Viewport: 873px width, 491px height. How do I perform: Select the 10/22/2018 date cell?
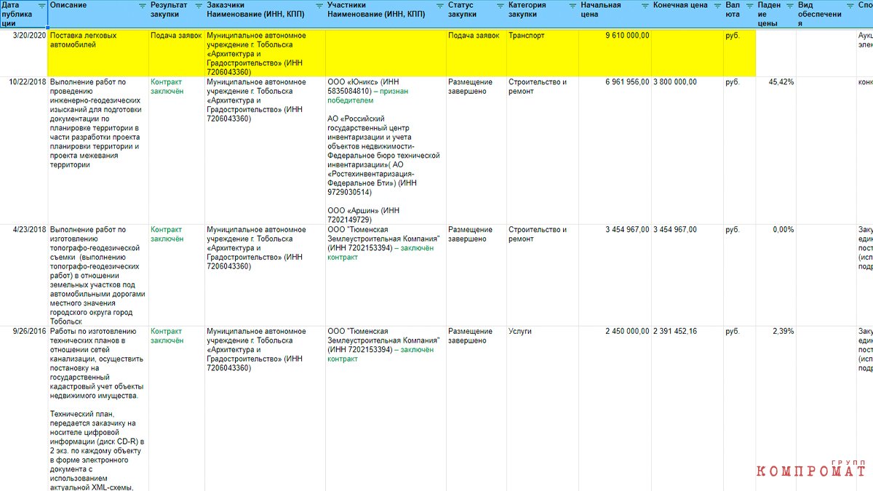pos(23,150)
